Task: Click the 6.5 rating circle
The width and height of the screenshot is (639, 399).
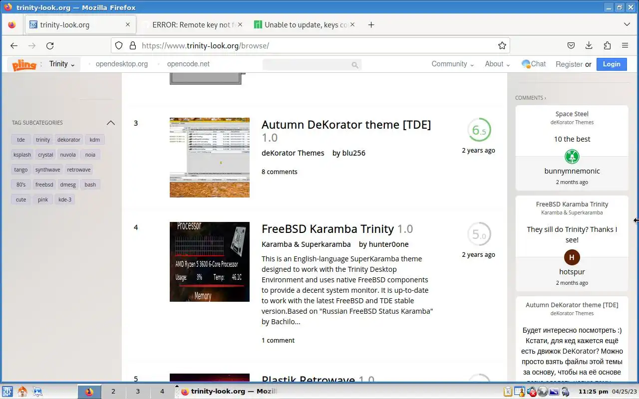Action: click(479, 130)
